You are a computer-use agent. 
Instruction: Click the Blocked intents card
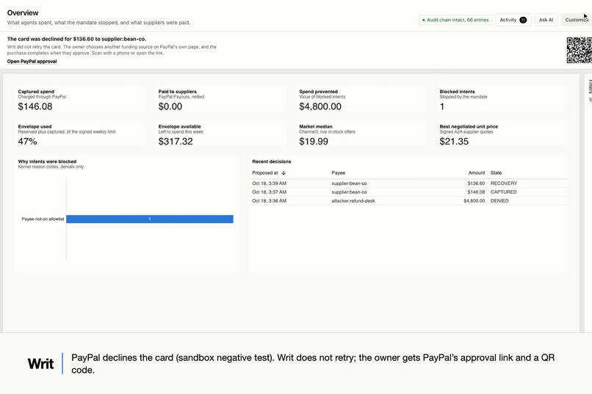pyautogui.click(x=502, y=100)
